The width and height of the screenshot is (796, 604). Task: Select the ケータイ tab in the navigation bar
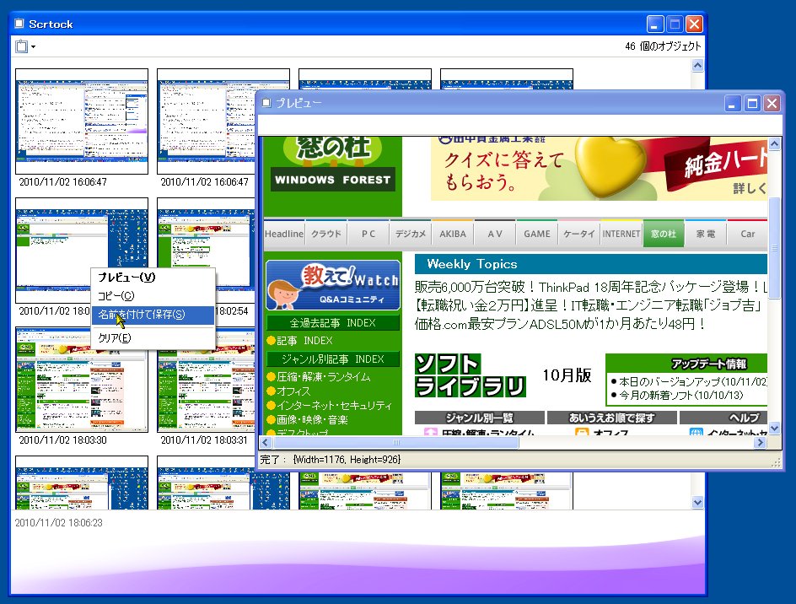tap(580, 234)
